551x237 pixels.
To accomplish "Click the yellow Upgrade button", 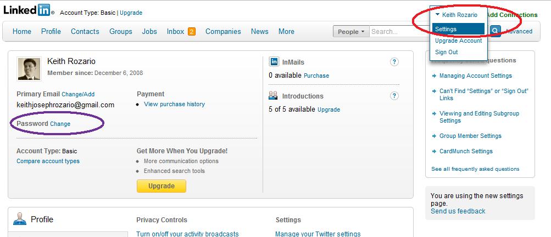I will point(162,186).
